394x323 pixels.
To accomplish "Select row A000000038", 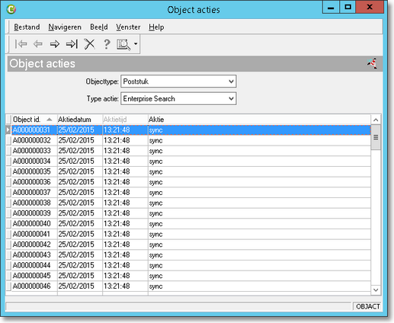I will (x=191, y=203).
